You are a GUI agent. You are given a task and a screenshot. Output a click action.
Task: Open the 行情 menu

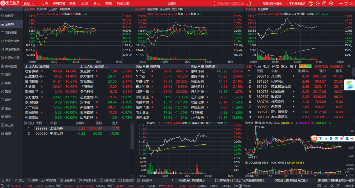45,3
